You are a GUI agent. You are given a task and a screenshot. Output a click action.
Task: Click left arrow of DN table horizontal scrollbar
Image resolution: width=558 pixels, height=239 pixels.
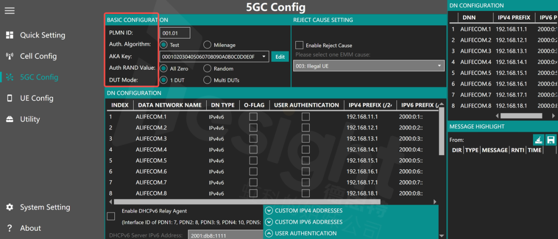(x=111, y=202)
